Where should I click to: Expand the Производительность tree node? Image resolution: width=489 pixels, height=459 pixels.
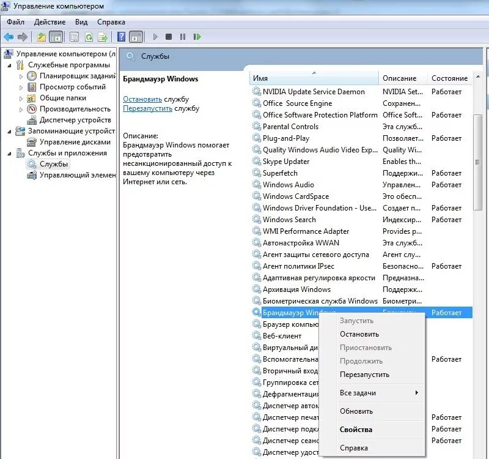click(21, 110)
